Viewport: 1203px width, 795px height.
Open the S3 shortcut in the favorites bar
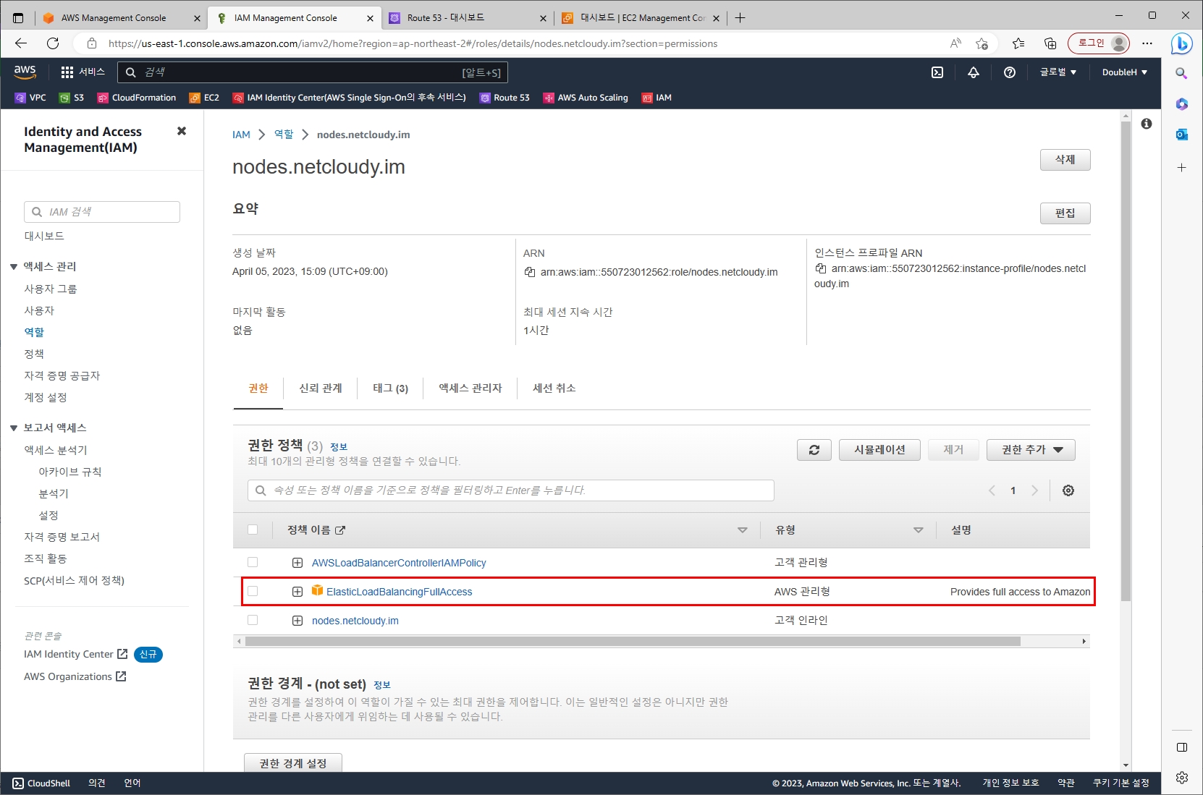[72, 98]
